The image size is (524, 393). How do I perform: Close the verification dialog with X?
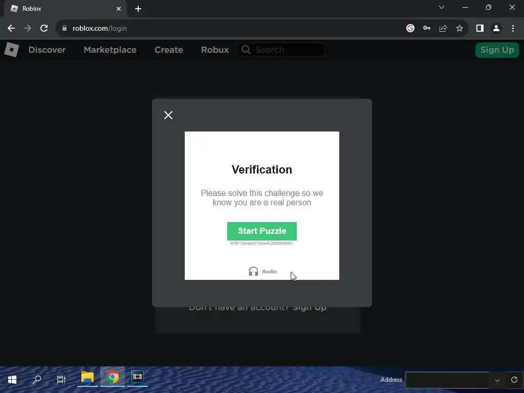pyautogui.click(x=168, y=115)
